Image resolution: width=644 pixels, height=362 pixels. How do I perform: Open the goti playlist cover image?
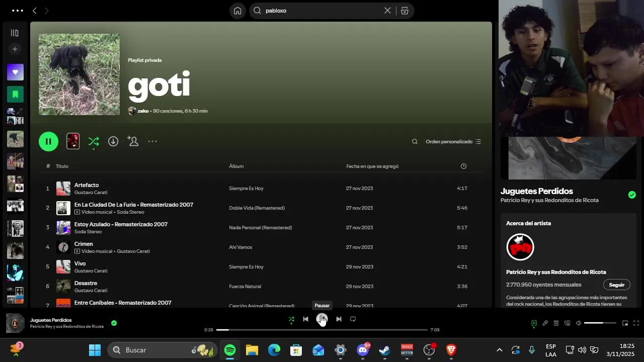[79, 74]
